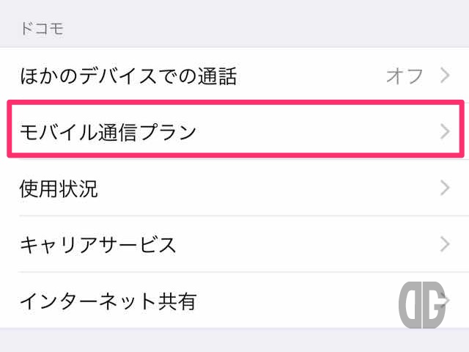The height and width of the screenshot is (352, 469).
Task: Click blank area inside the pink highlighted row
Action: pos(317,132)
